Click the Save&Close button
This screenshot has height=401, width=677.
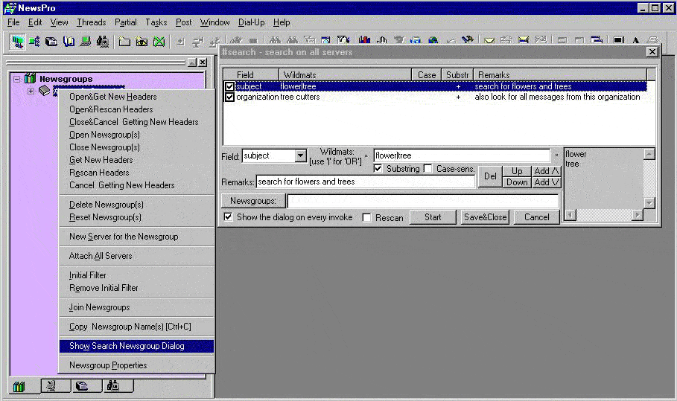coord(486,217)
